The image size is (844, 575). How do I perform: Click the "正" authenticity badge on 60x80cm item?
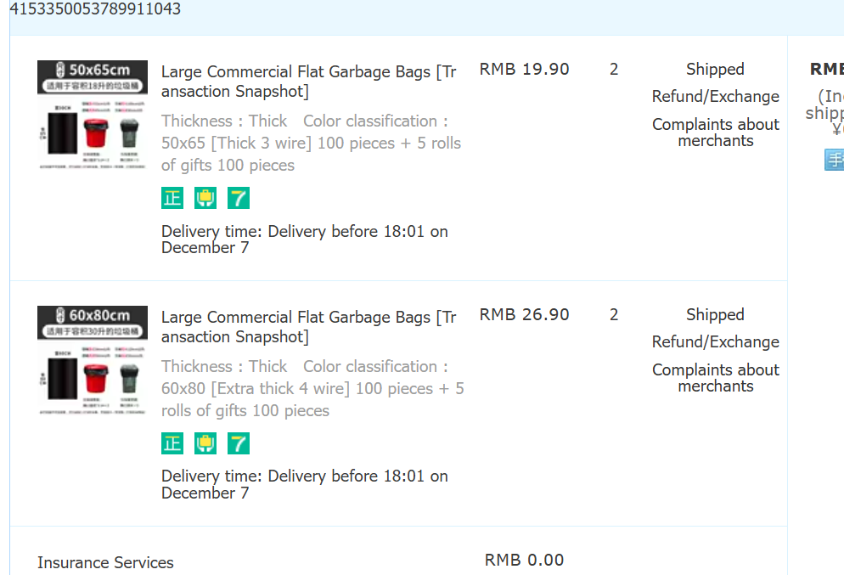coord(172,443)
